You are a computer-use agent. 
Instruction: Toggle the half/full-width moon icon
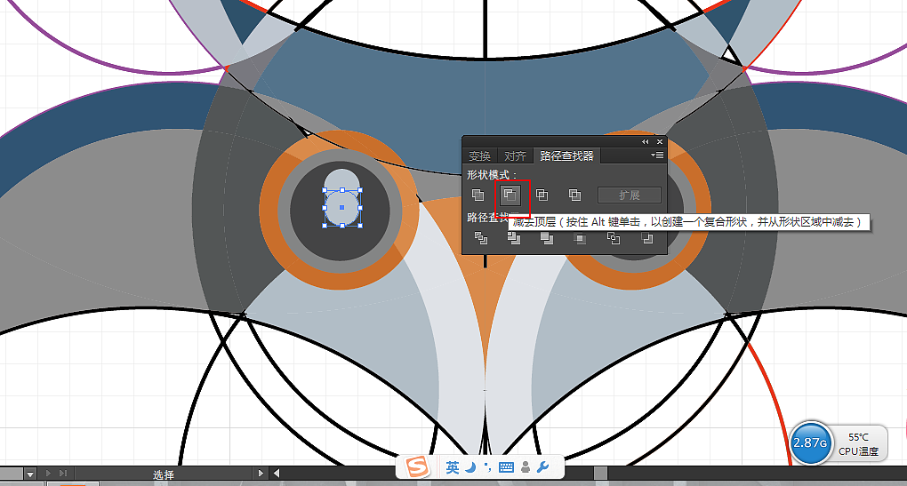(x=470, y=467)
